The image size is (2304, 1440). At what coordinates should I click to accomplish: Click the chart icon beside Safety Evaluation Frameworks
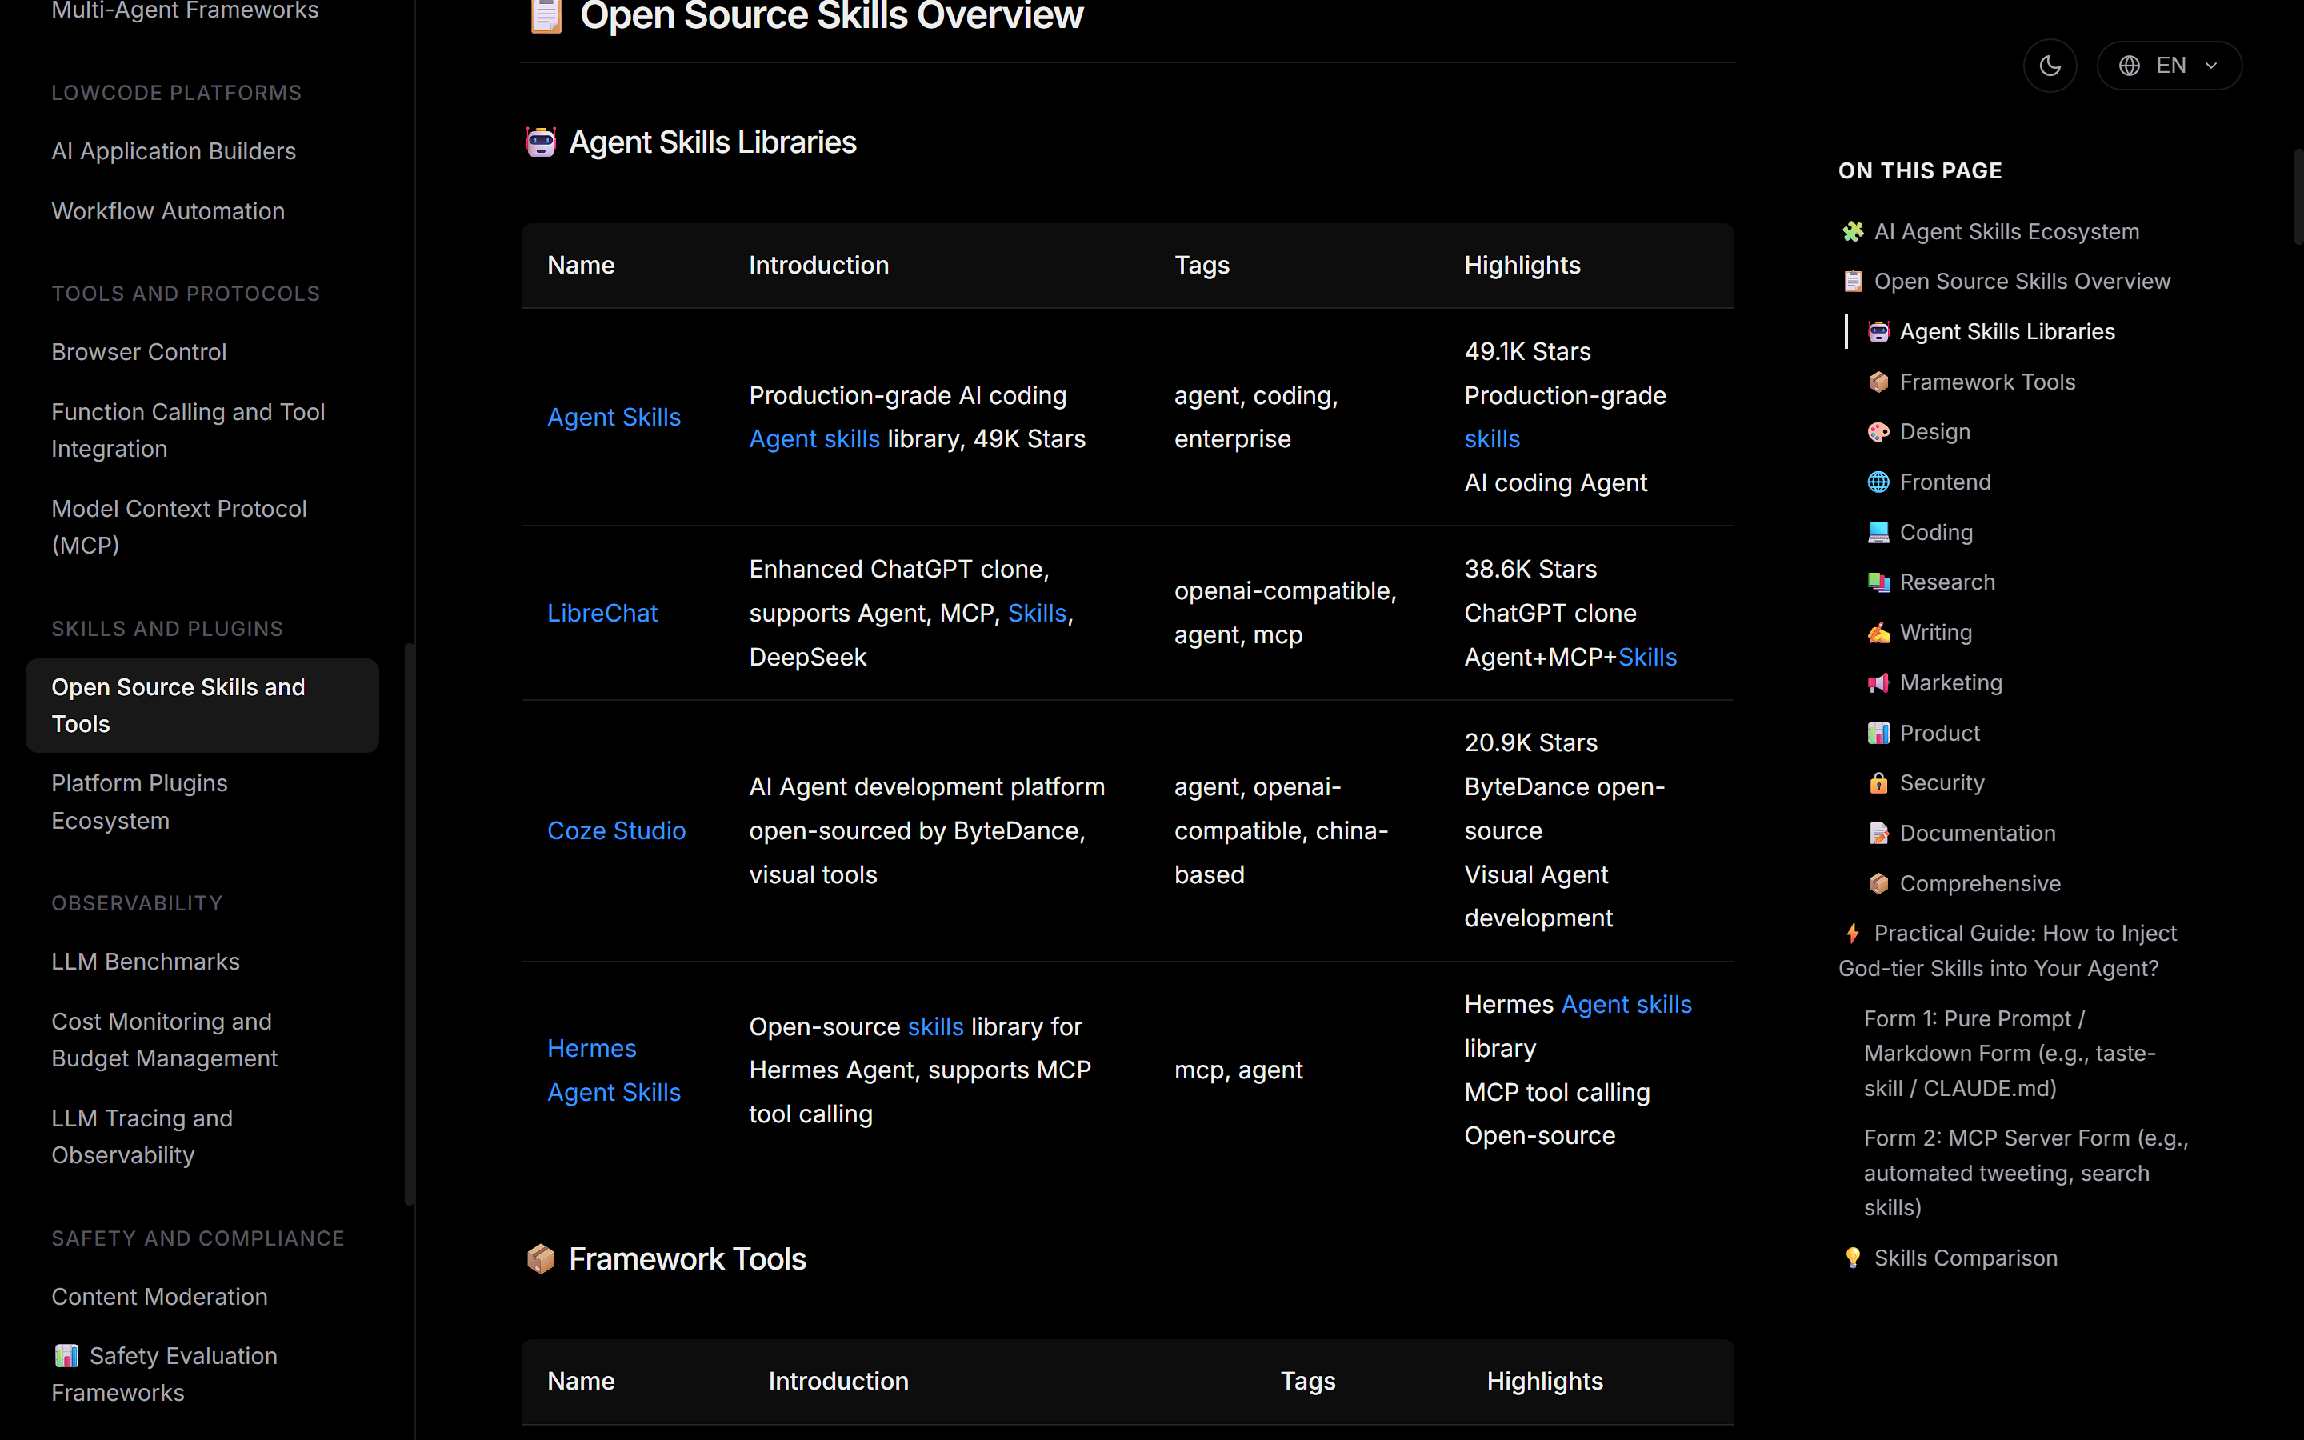(x=66, y=1355)
